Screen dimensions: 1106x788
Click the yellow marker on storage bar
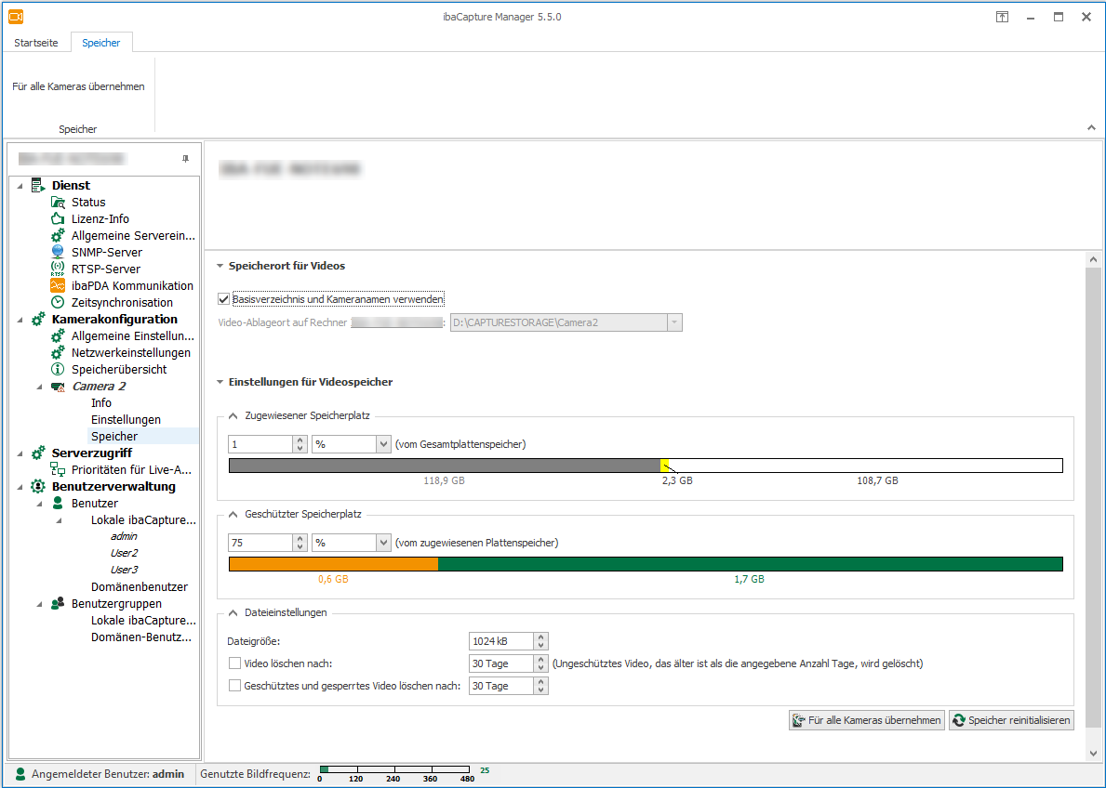point(665,466)
